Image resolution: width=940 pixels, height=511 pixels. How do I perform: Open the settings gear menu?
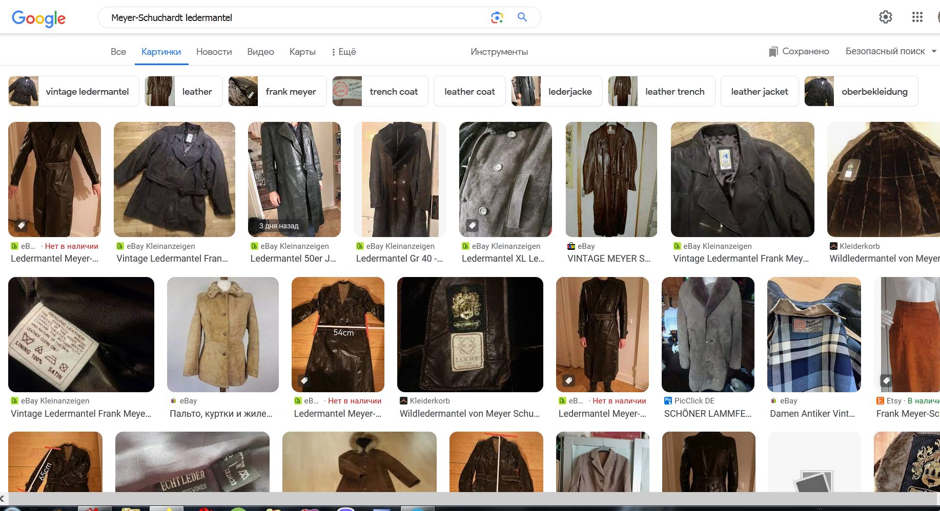885,17
